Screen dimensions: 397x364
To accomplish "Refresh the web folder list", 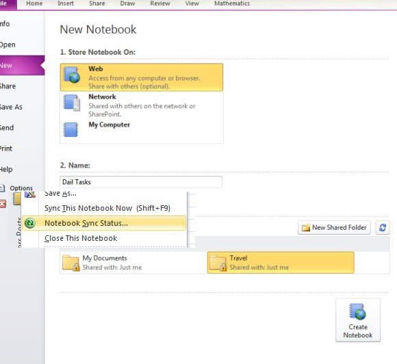I will (x=383, y=227).
